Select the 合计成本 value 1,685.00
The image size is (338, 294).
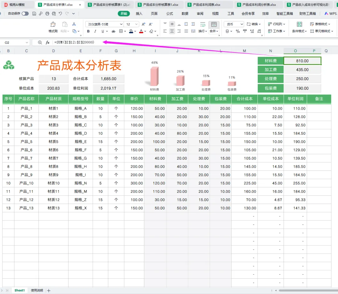coord(108,79)
